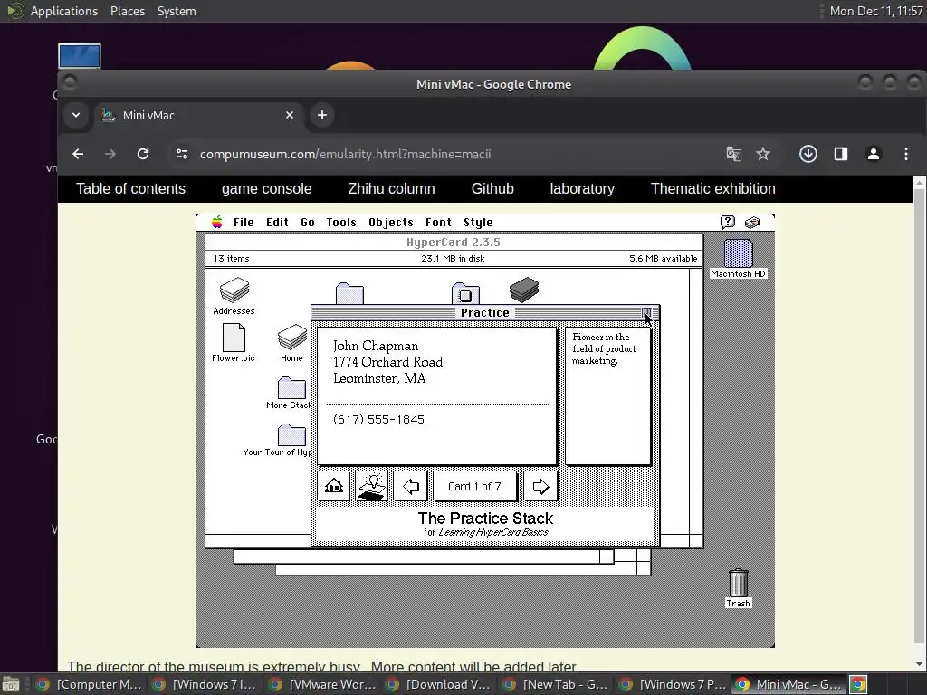Switch to New Tab taskbar window
Screen dimensions: 927x695
tap(557, 684)
